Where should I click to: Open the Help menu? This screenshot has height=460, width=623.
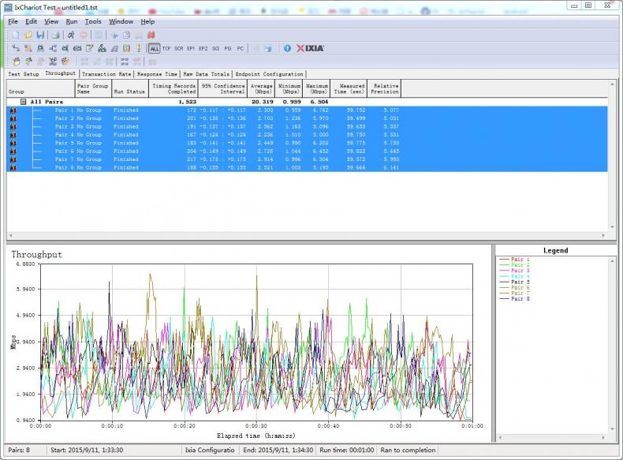coord(147,21)
